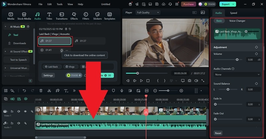Open the File menu
The height and width of the screenshot is (139, 266).
[x=40, y=4]
